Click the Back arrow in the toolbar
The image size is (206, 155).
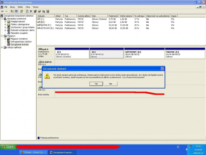click(x=2, y=11)
